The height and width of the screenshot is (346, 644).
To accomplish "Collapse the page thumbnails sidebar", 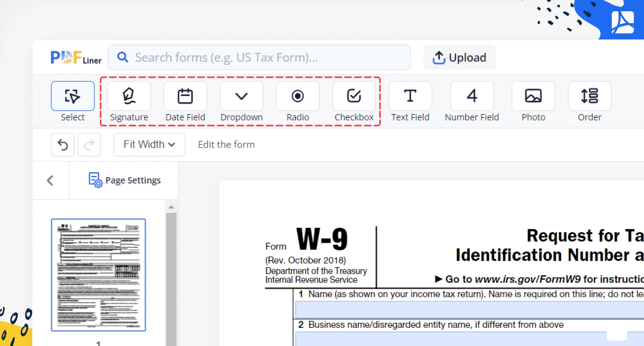I will (x=50, y=180).
